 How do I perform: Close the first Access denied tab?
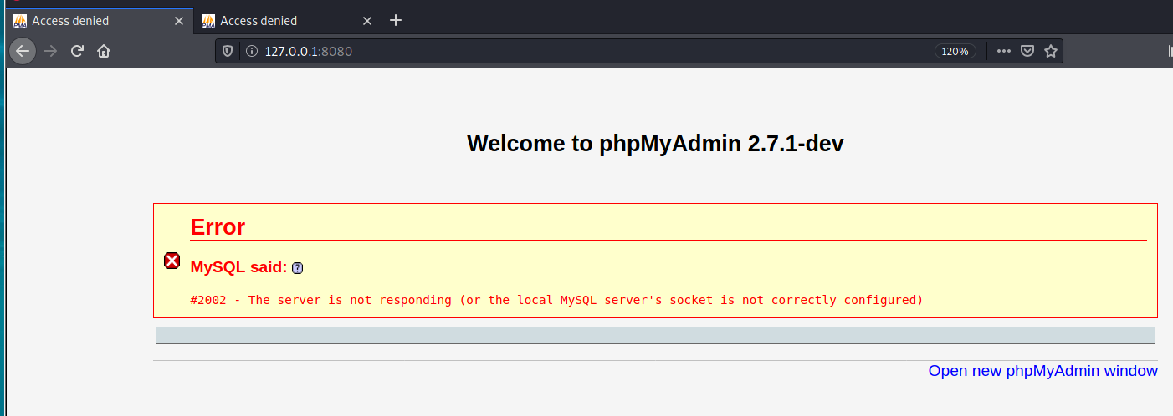(x=178, y=21)
